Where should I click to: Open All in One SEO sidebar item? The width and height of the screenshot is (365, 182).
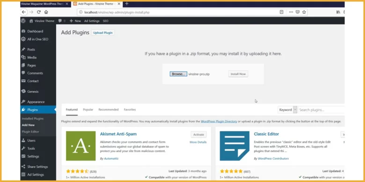[38, 39]
